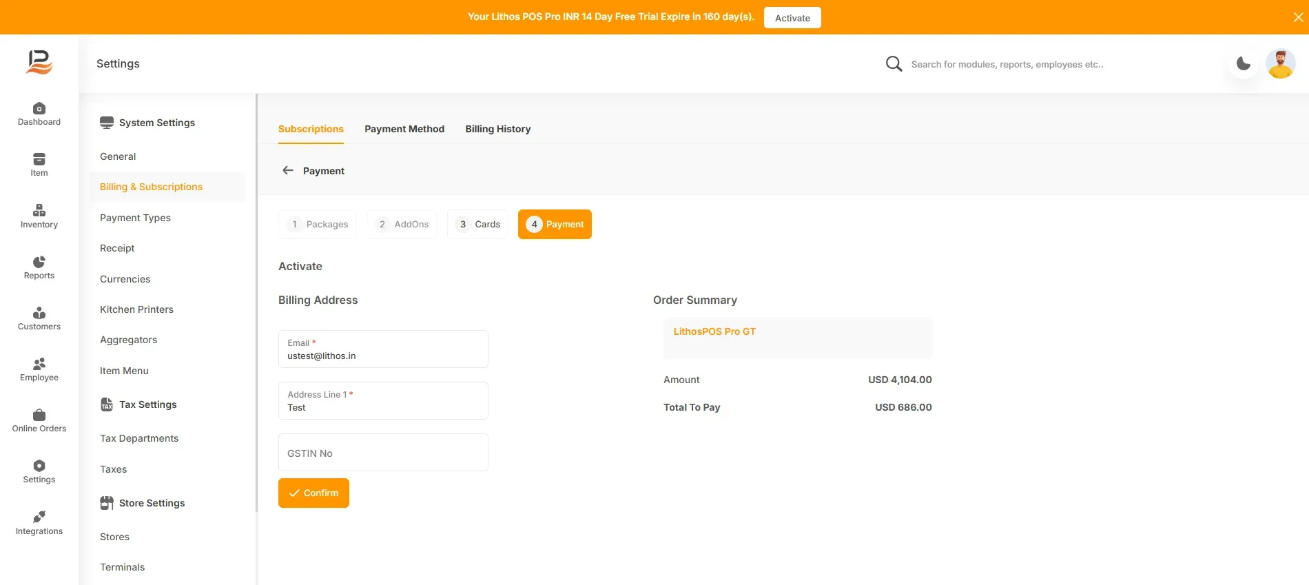
Task: Switch to the Payment Method tab
Action: click(404, 129)
